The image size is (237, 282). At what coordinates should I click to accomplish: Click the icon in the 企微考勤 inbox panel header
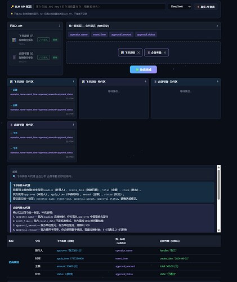pos(11,125)
